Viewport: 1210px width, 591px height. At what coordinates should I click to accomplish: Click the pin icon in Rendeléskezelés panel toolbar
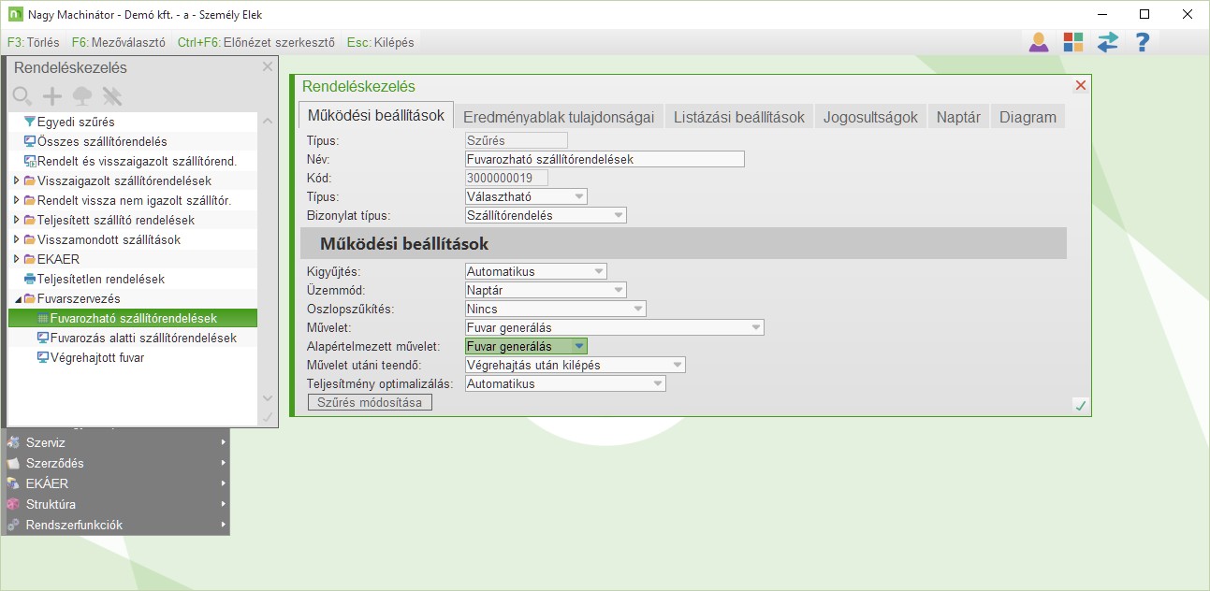(x=112, y=95)
